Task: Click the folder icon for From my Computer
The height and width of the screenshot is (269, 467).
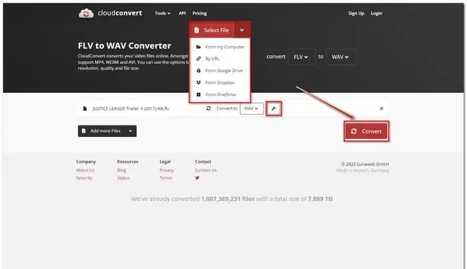Action: tap(198, 47)
